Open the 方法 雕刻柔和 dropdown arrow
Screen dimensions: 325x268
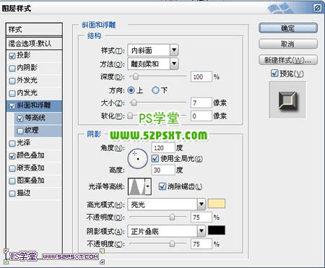pyautogui.click(x=174, y=64)
